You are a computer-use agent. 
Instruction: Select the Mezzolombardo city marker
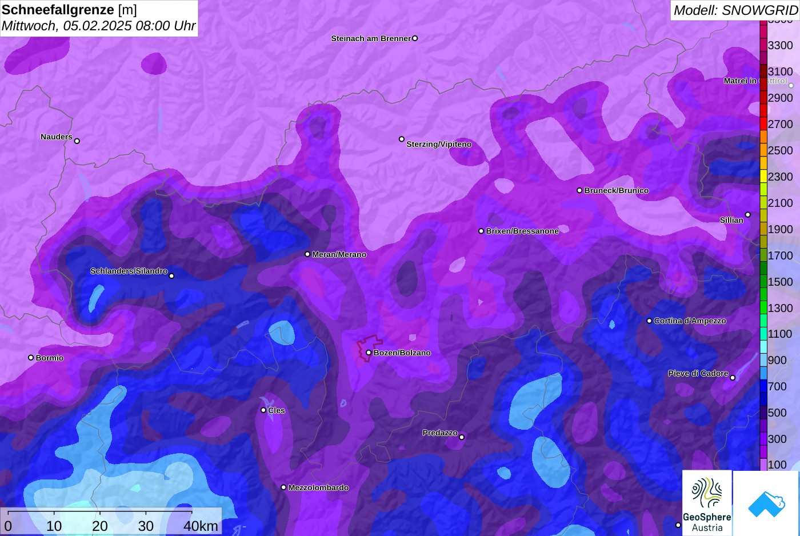[x=283, y=487]
